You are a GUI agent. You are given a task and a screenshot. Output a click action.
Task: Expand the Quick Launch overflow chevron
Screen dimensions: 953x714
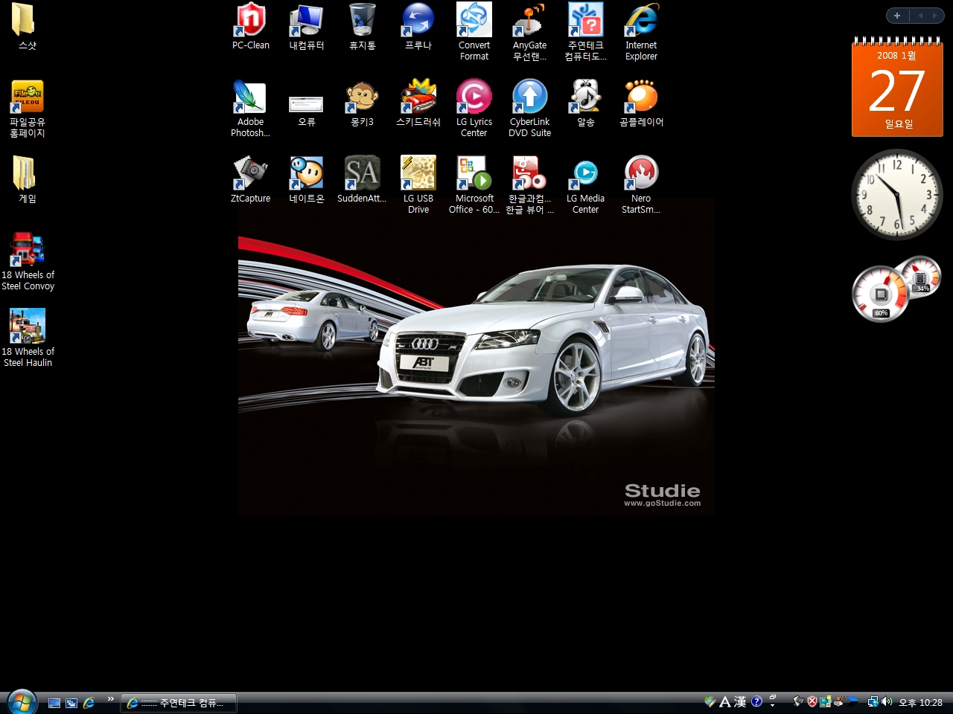click(x=111, y=699)
